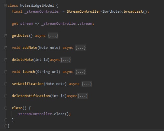Expand the setNotification method gutter fold marker
This screenshot has width=164, height=131.
pyautogui.click(x=6, y=84)
